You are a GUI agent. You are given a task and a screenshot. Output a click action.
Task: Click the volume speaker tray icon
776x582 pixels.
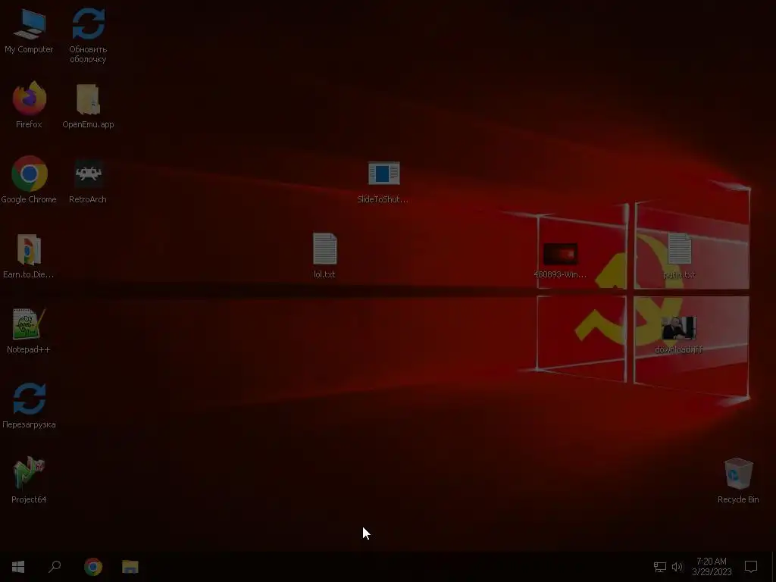click(x=677, y=567)
